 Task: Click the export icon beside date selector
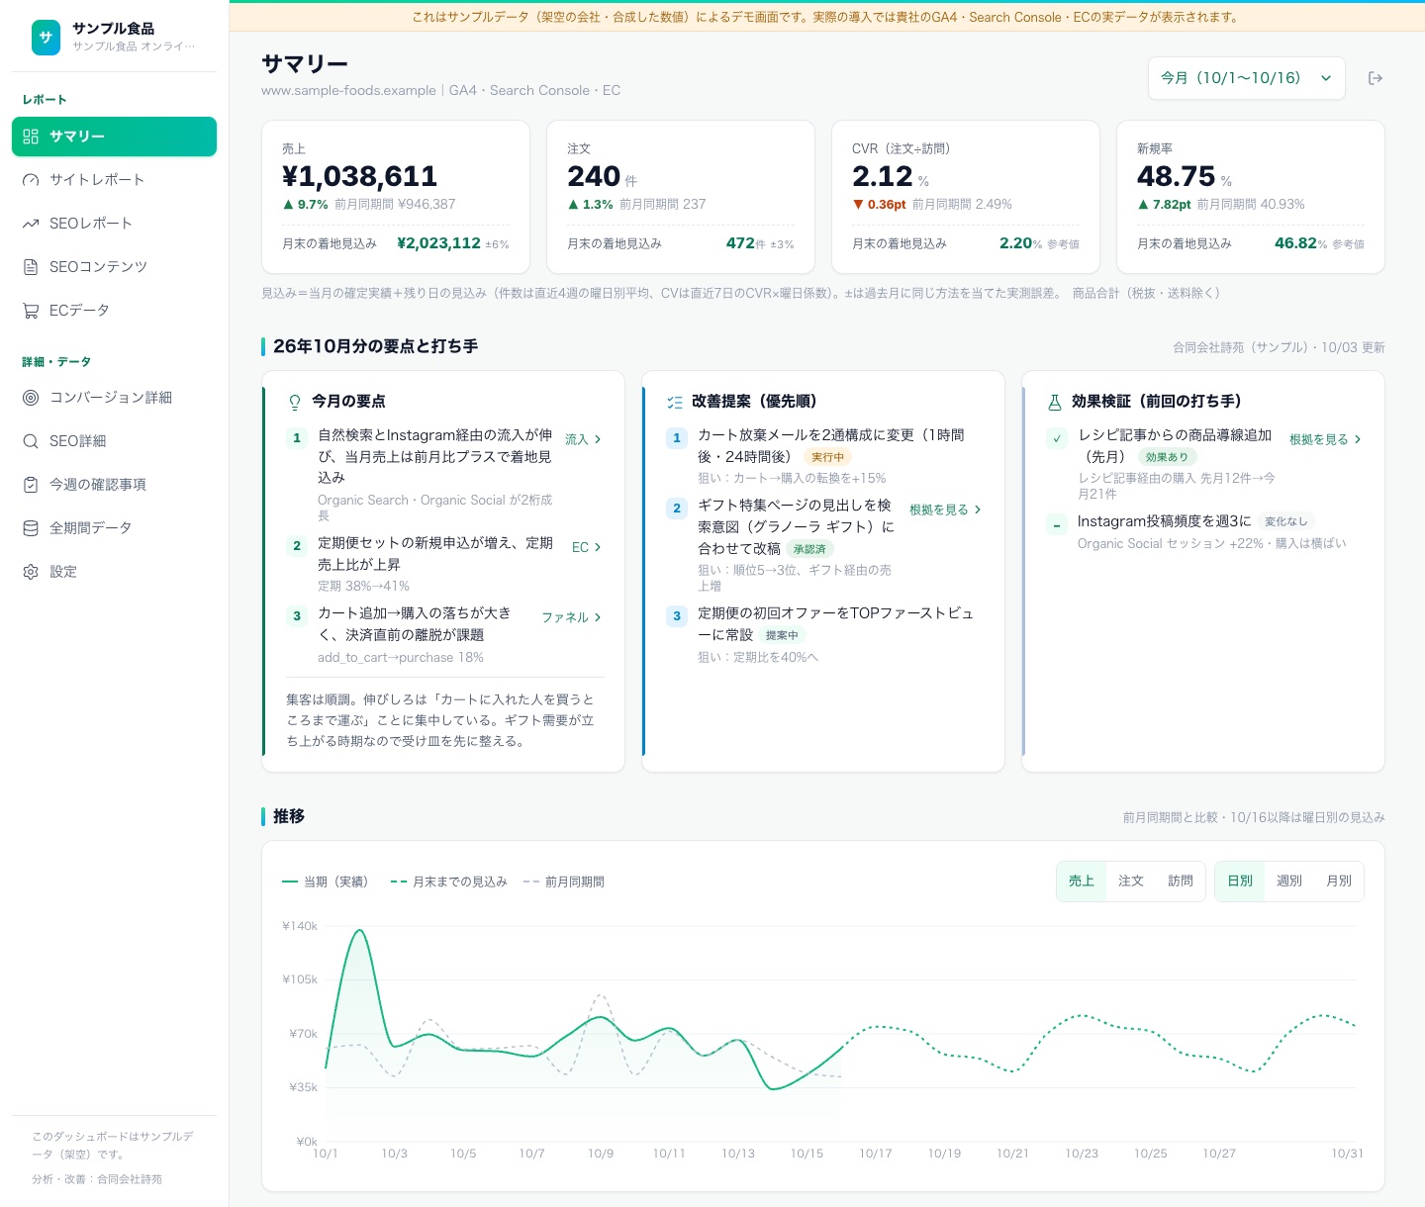pos(1375,78)
